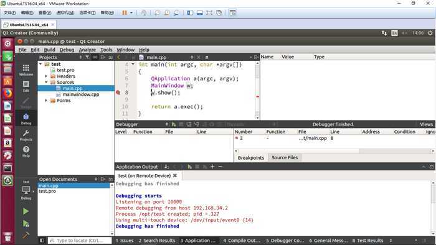
Task: Close main.cpp document via the X in editor toolbar
Action: point(199,57)
